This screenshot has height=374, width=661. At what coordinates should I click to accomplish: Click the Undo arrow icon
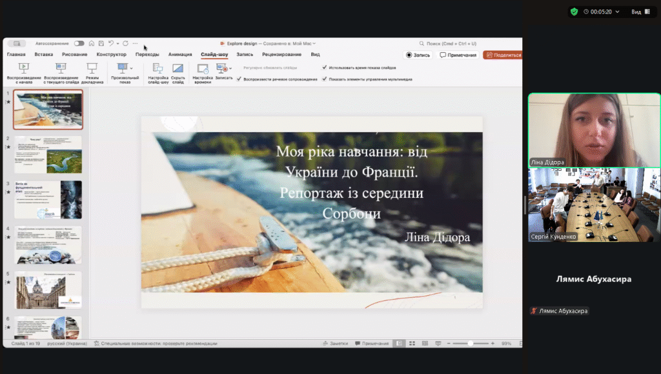(111, 43)
